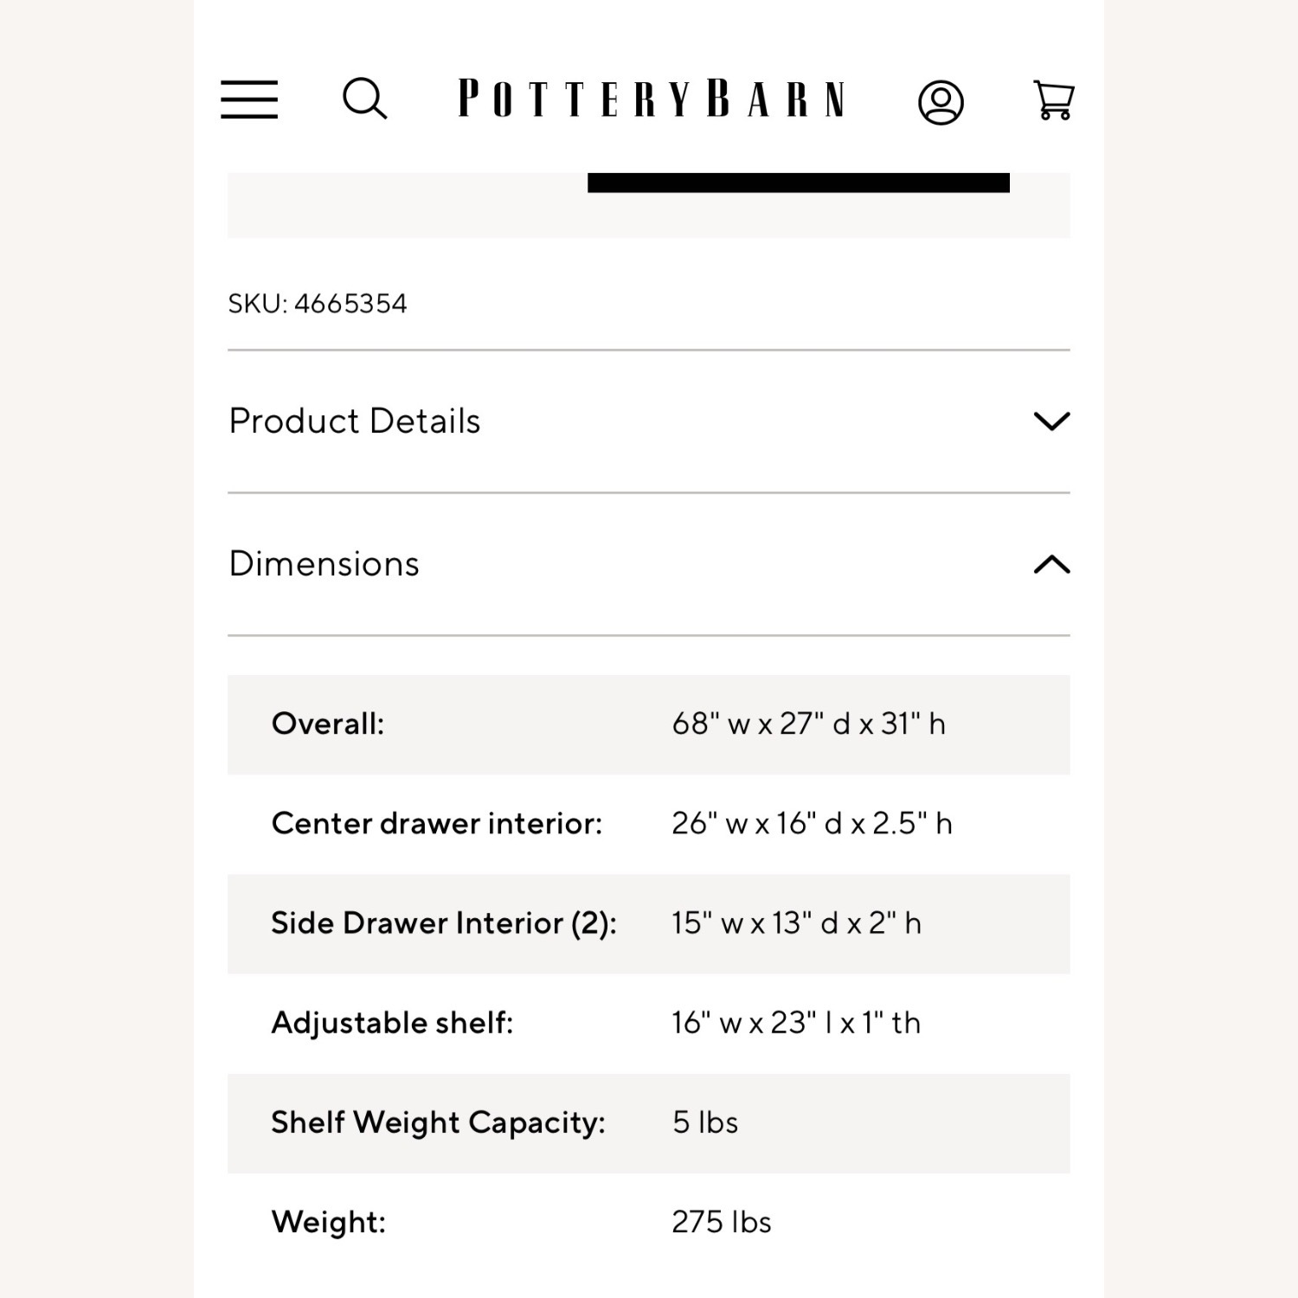This screenshot has height=1298, width=1298.
Task: Select the Product Details heading text
Action: pos(354,421)
